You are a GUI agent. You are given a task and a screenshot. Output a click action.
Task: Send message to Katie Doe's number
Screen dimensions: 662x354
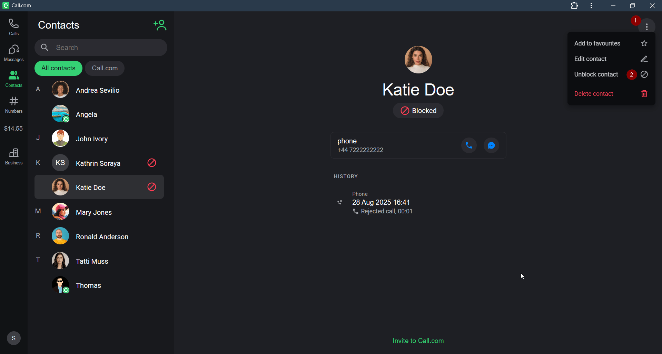(491, 145)
